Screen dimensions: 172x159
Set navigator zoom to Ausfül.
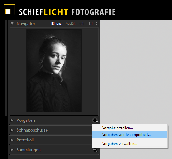click(70, 24)
